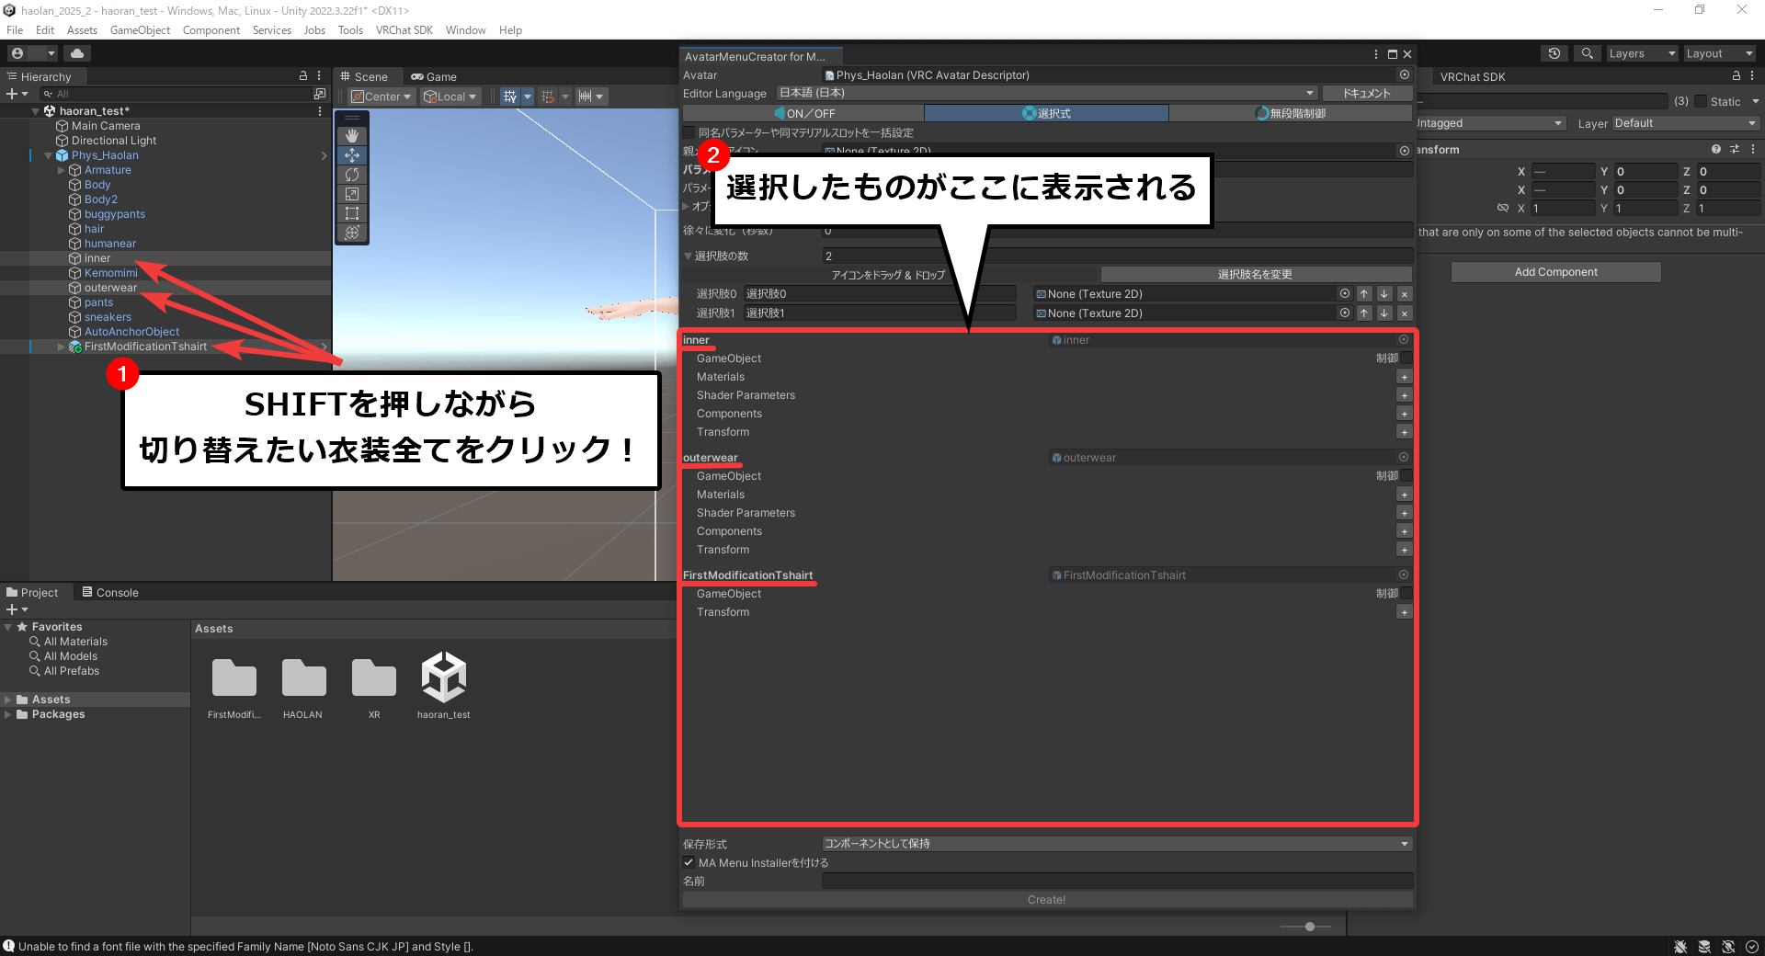The width and height of the screenshot is (1765, 956).
Task: Open Transform component help icon
Action: pyautogui.click(x=1715, y=149)
